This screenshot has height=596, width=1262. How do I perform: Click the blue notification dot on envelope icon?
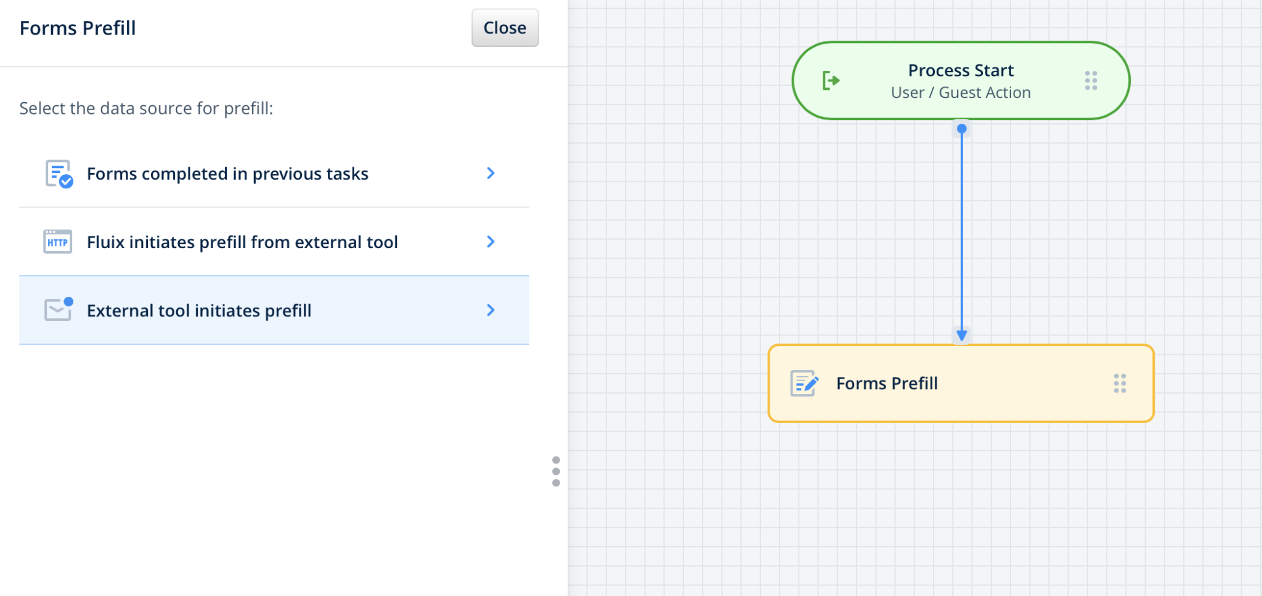(68, 302)
